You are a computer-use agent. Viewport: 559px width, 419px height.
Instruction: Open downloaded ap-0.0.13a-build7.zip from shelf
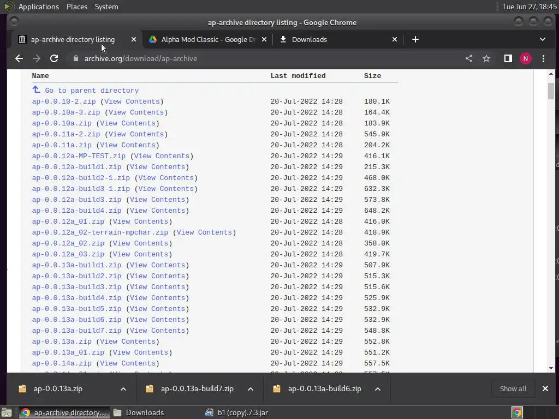pos(197,388)
